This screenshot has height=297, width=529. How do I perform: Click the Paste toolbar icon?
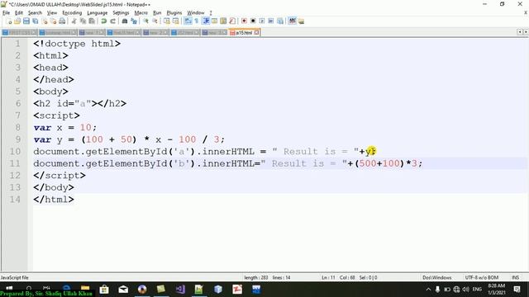tap(92, 21)
